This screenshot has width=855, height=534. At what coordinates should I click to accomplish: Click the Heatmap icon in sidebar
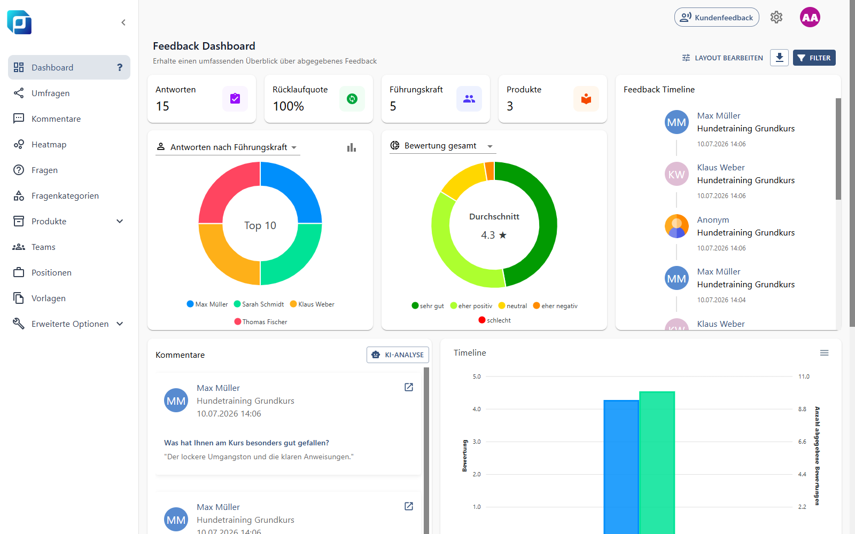(19, 144)
